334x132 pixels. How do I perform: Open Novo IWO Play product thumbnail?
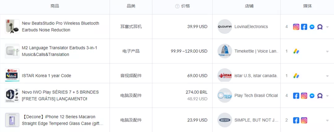(12, 95)
